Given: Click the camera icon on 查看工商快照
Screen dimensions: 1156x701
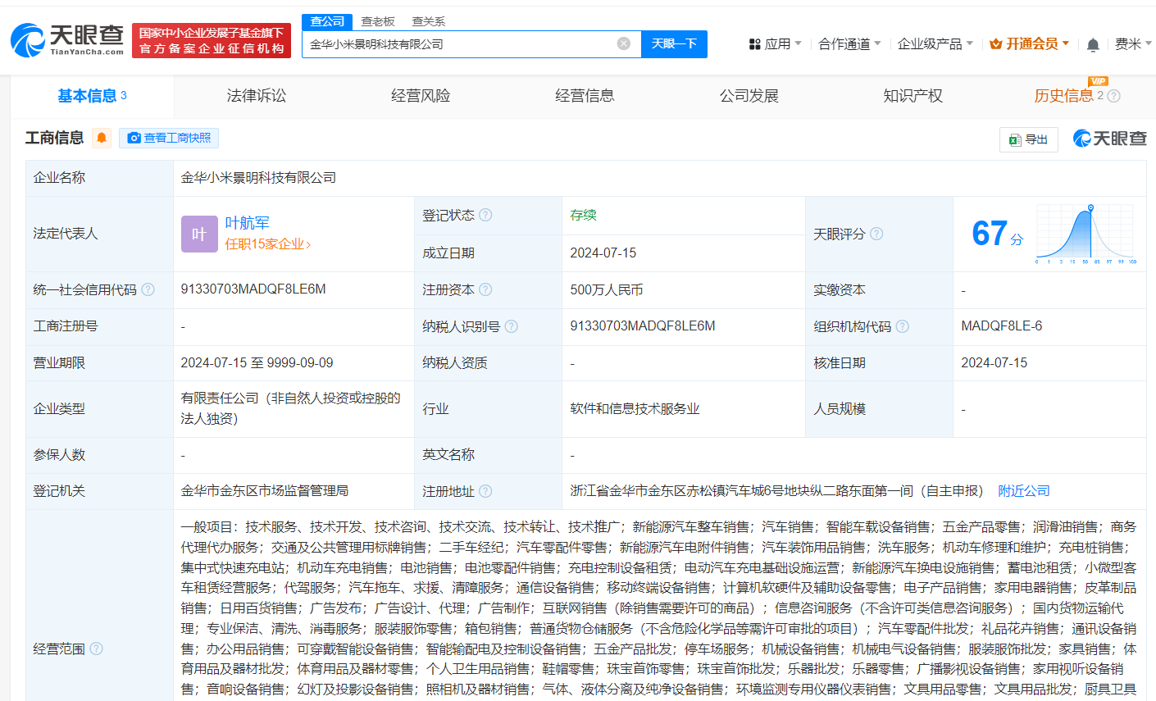Looking at the screenshot, I should 134,138.
